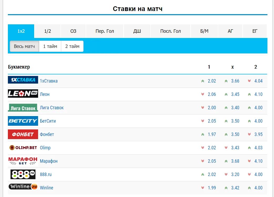Open the Winline bookmaker link
Screen dimensions: 274x197
(x=46, y=188)
